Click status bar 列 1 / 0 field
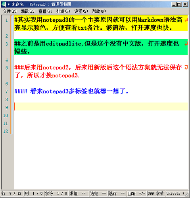Viewport: 190px width, 198px height. tap(34, 194)
